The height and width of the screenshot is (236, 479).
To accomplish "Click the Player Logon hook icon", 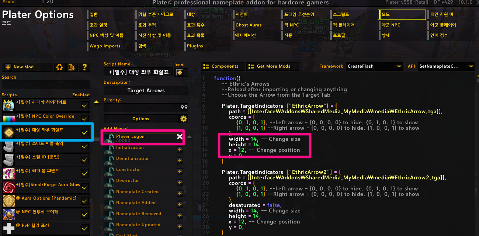I will tap(109, 137).
